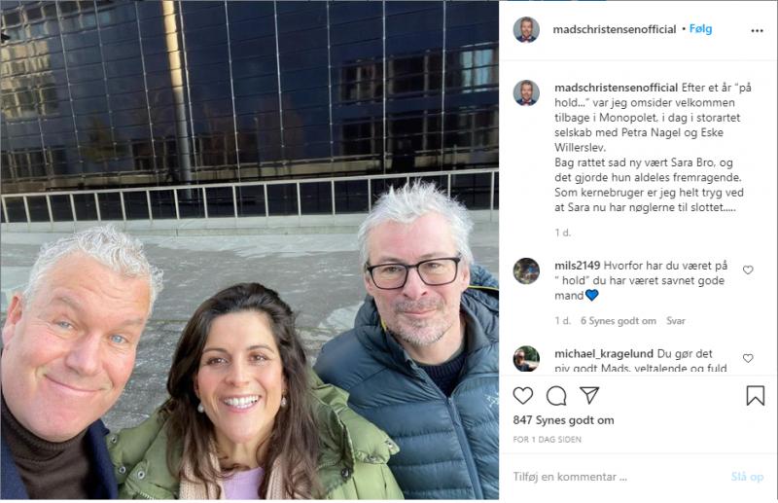
Task: Like the post with the heart icon
Action: pyautogui.click(x=523, y=396)
